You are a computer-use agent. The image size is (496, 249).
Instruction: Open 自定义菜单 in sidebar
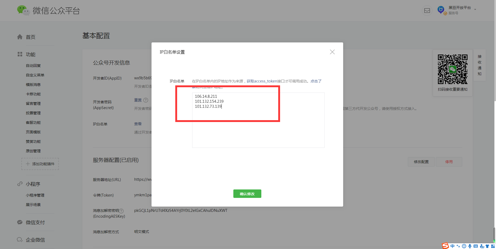[35, 75]
